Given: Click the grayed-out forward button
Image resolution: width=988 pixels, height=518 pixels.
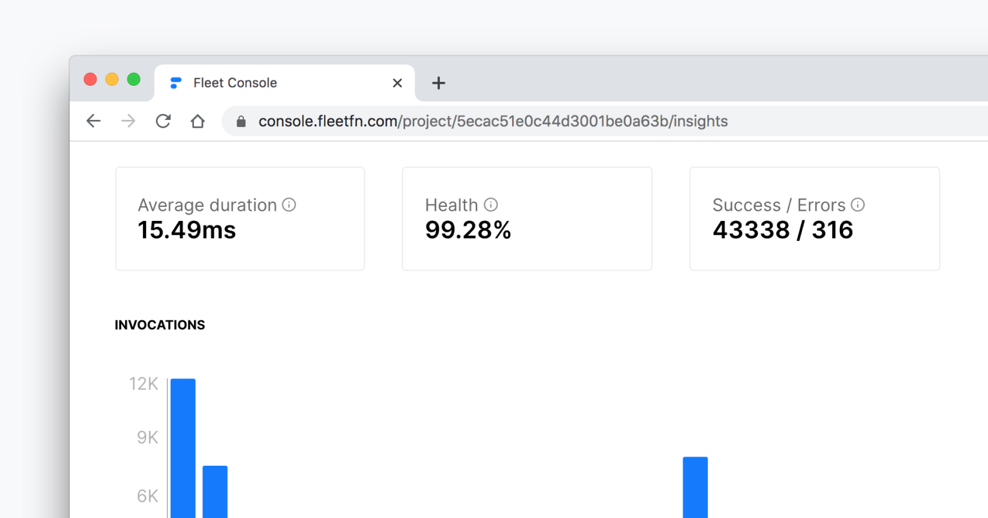Looking at the screenshot, I should (128, 120).
